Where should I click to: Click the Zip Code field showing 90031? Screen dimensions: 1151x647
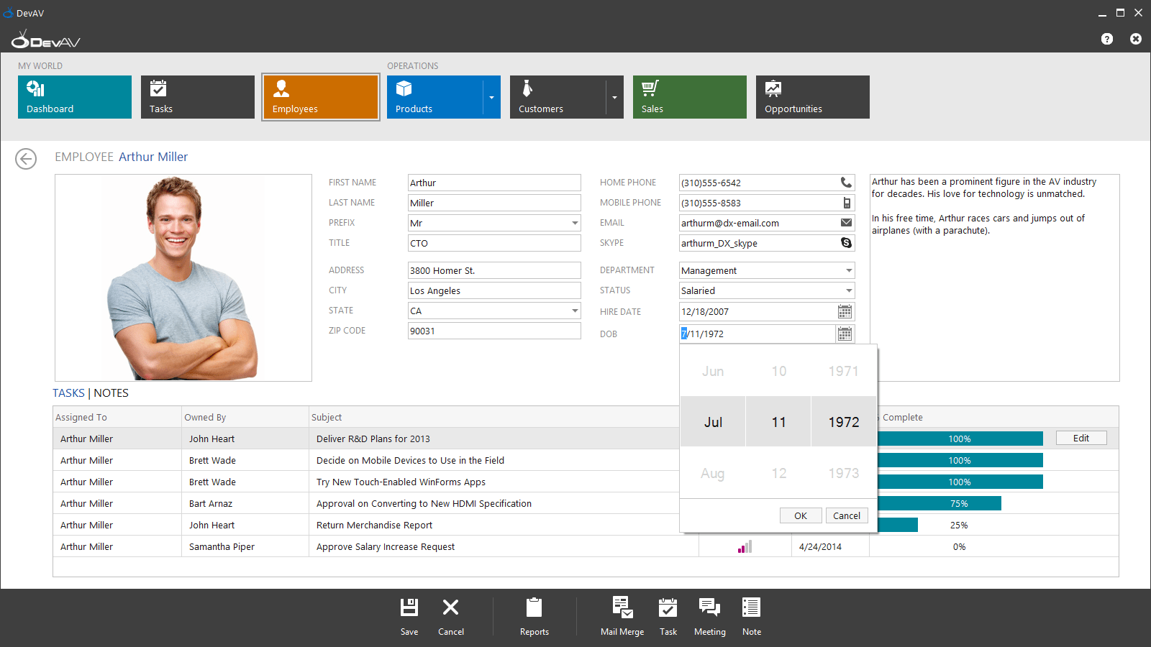pos(494,331)
